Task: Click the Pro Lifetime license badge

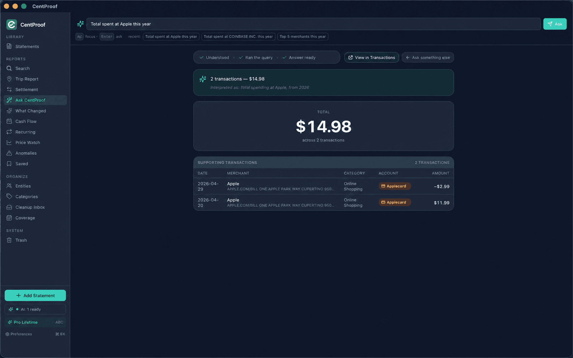Action: 35,322
